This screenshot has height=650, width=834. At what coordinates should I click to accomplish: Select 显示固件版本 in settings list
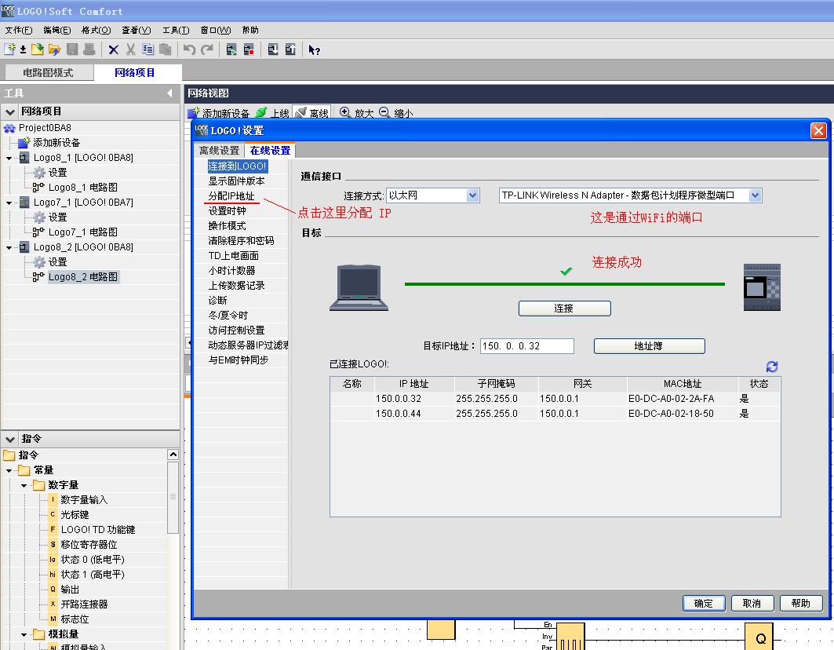click(237, 181)
